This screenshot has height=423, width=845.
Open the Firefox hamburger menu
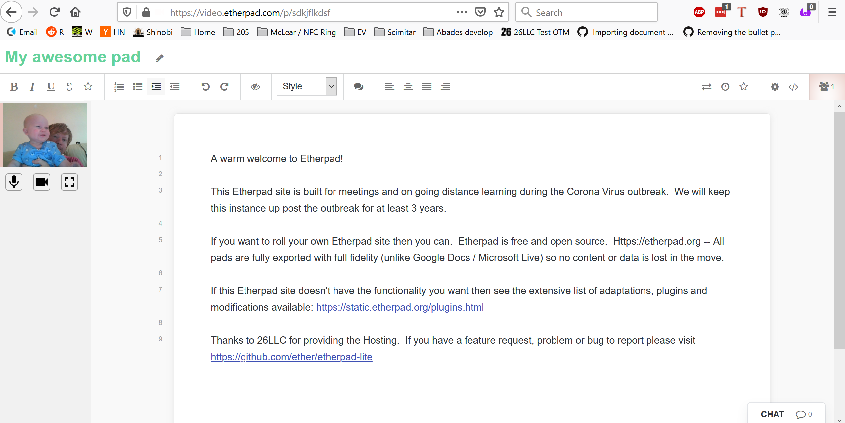pyautogui.click(x=832, y=13)
